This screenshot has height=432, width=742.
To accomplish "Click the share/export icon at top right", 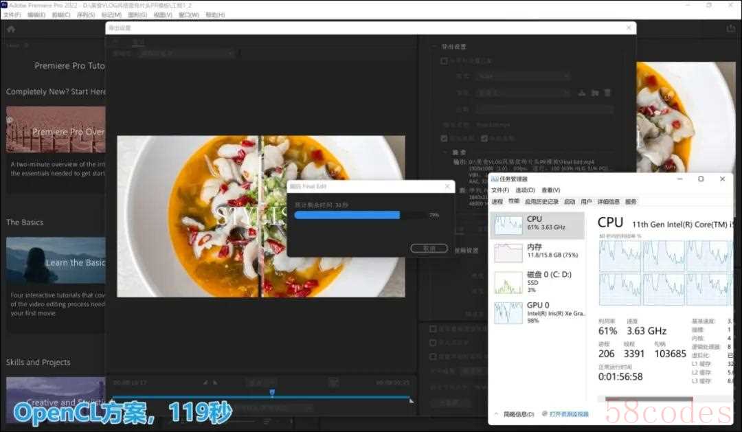I will [730, 29].
